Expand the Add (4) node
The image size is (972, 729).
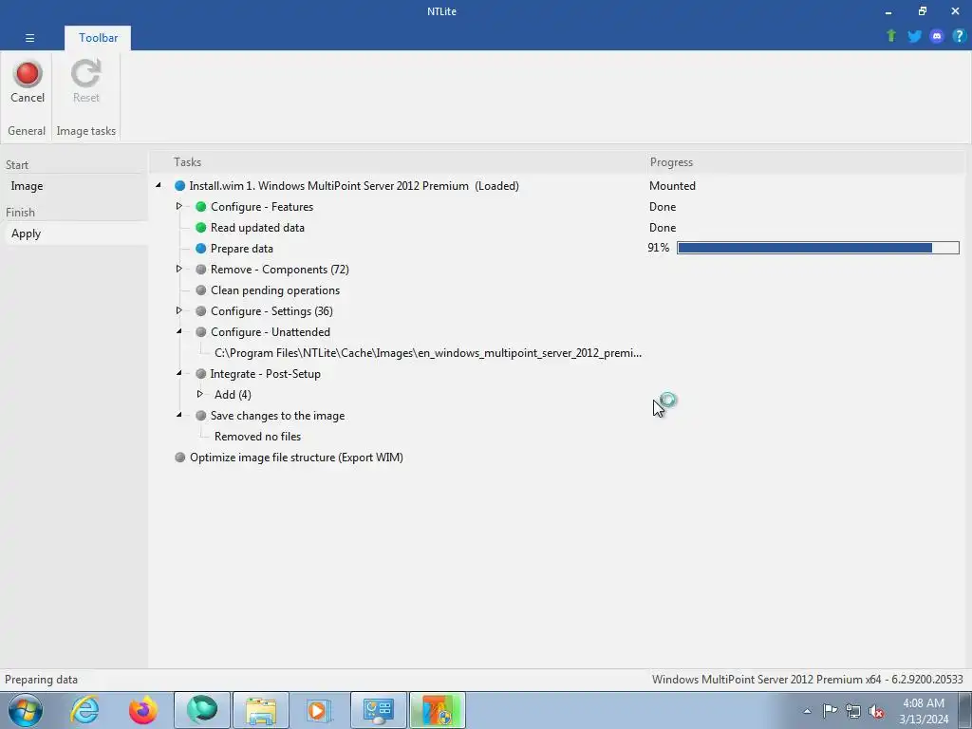pos(199,394)
